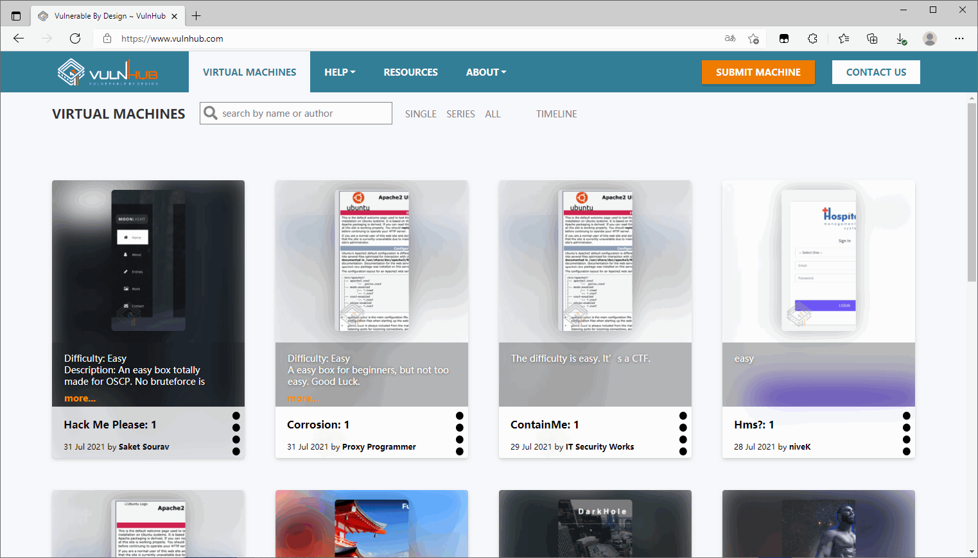
Task: Open the Hms?: 1 title link
Action: click(754, 425)
